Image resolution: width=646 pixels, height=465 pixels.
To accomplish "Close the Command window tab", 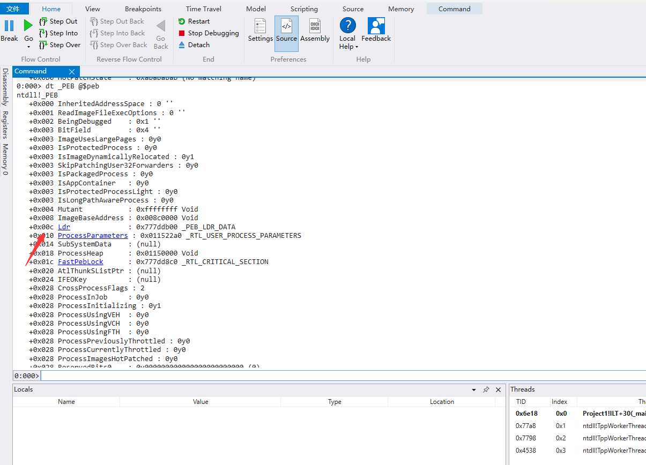I will pos(72,71).
